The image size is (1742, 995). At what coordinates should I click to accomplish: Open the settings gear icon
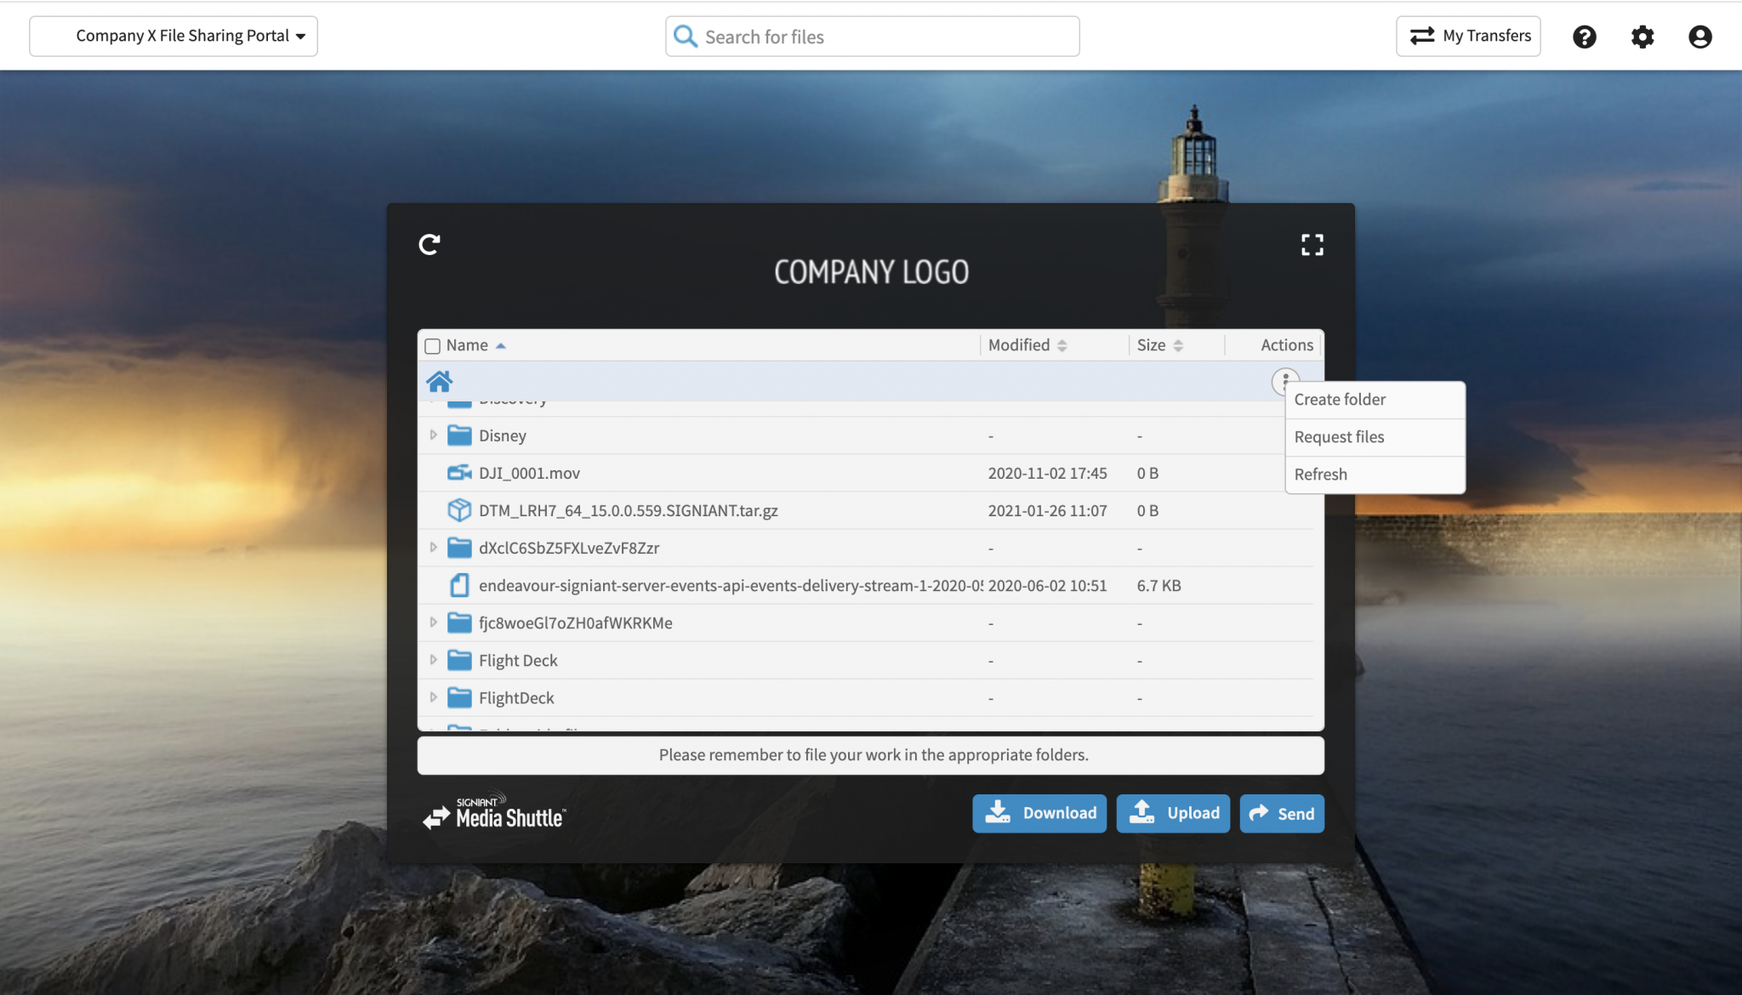coord(1642,37)
